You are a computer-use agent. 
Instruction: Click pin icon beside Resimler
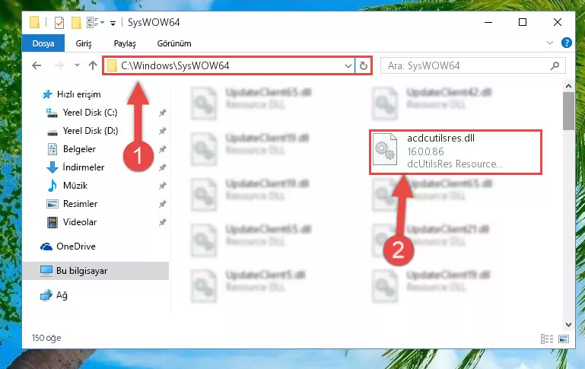(x=162, y=204)
